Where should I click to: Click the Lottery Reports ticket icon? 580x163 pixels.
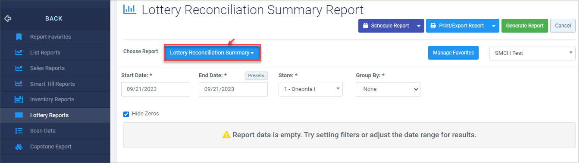point(19,115)
